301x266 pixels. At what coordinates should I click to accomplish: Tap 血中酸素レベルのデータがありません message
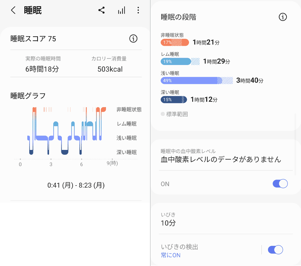click(x=221, y=159)
